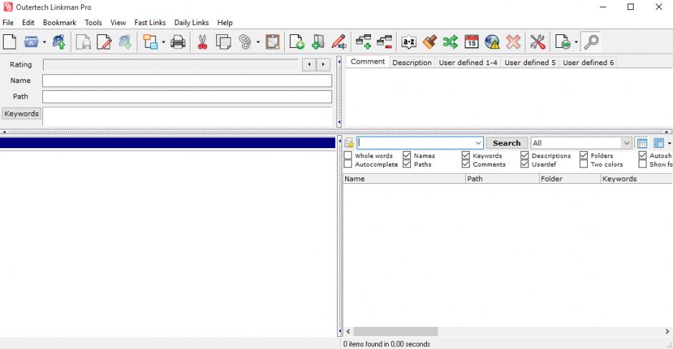Add a new folder with the green plus
This screenshot has height=349, width=673.
point(318,42)
